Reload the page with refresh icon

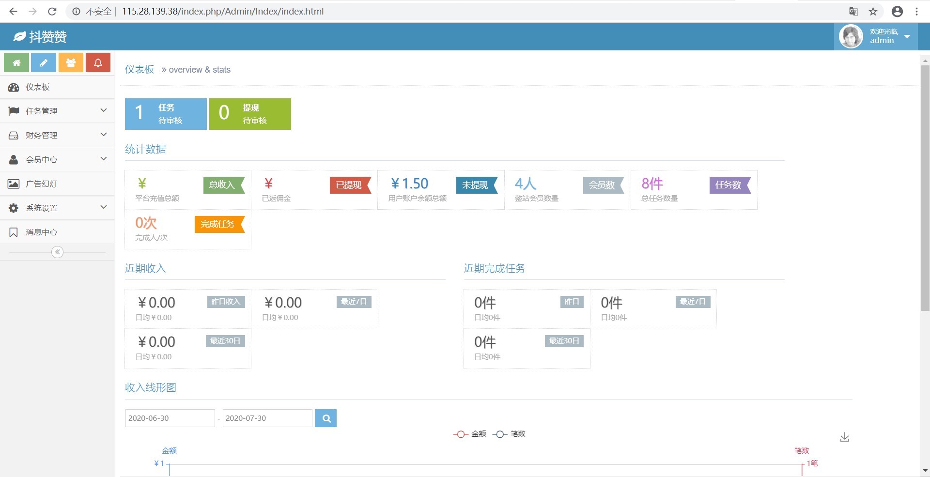[x=52, y=11]
